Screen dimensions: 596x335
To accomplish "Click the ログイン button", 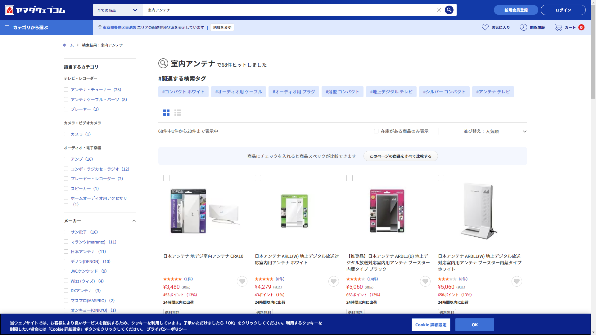I will coord(563,10).
